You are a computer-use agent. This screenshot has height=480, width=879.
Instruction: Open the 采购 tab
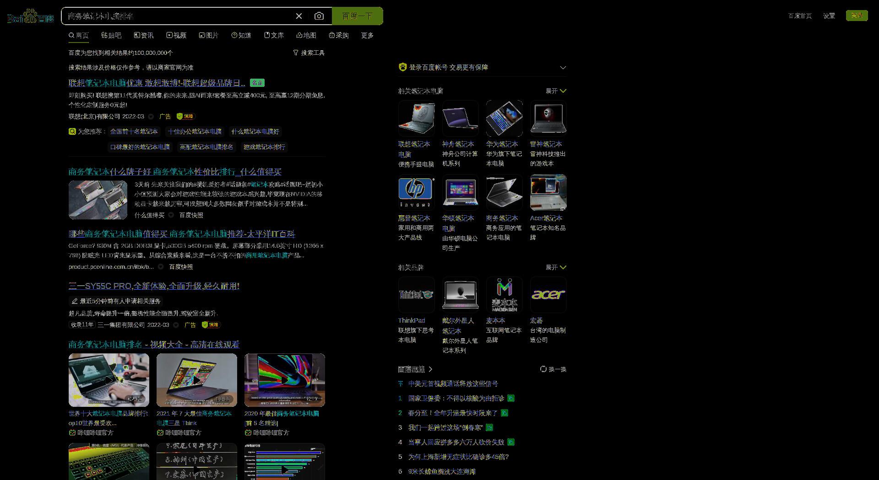[339, 35]
